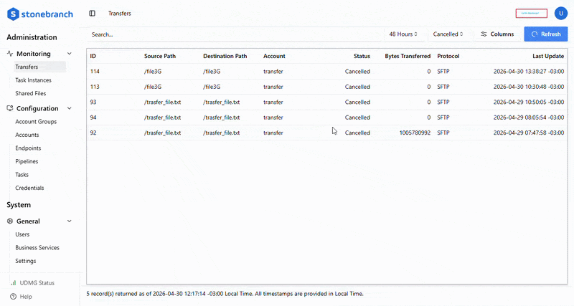Select transfer row ID 114

coord(327,71)
